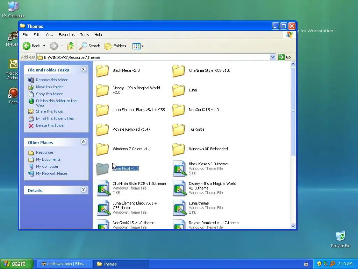Screen dimensions: 358x269
Task: Click Rename this folder link
Action: tap(52, 80)
